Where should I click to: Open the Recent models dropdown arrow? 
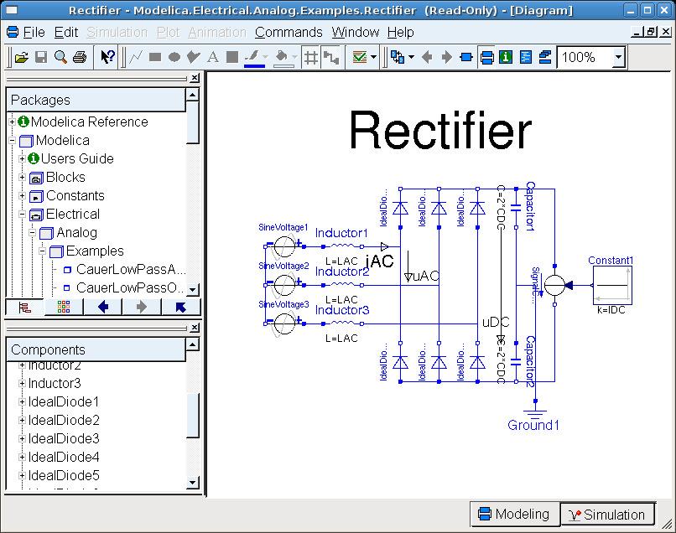tap(411, 57)
